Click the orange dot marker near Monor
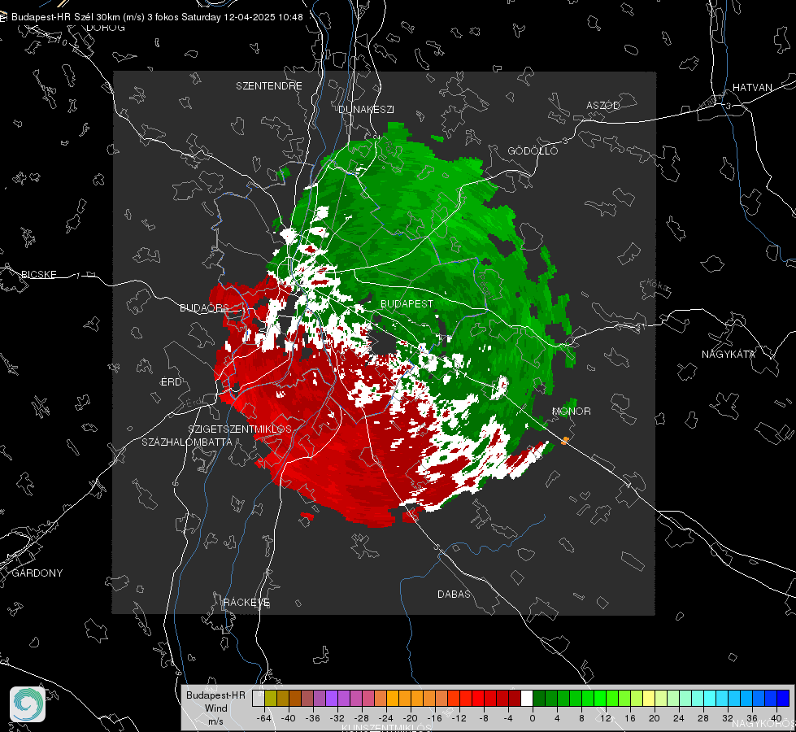 tap(564, 441)
